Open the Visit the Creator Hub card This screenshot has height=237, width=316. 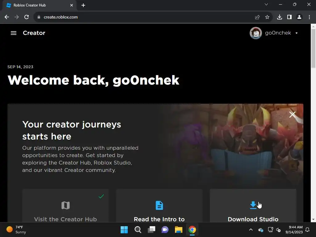coord(65,206)
